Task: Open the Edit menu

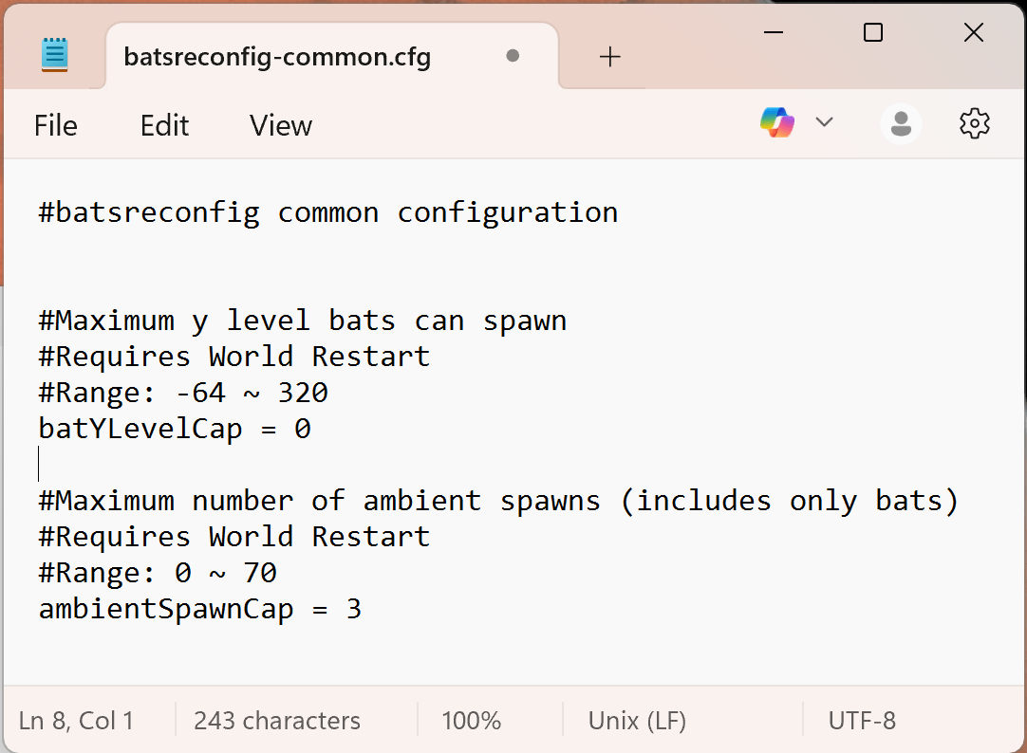Action: click(x=165, y=125)
